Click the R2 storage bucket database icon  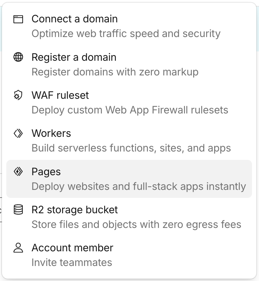point(18,210)
